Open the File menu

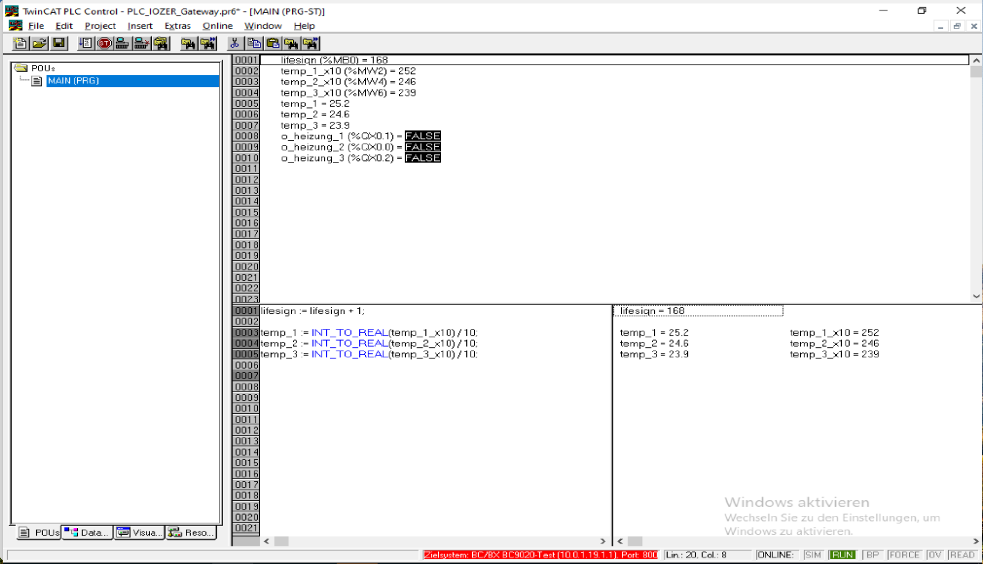point(36,26)
